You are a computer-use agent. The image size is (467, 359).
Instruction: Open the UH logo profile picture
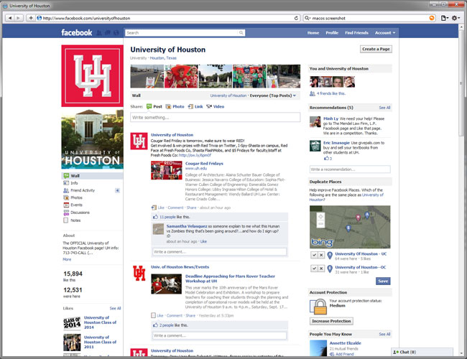(93, 76)
